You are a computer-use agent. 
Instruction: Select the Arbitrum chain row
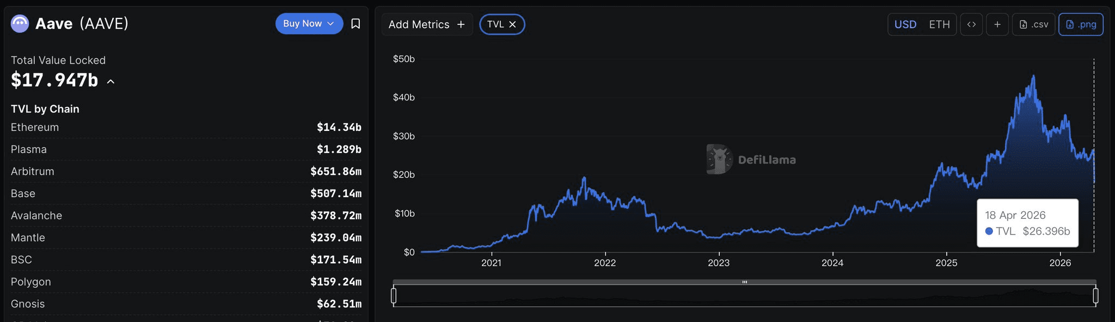tap(186, 172)
